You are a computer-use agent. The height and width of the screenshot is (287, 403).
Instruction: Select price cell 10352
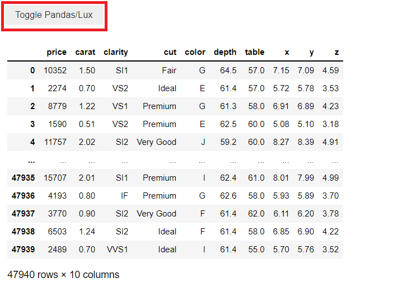click(x=55, y=70)
